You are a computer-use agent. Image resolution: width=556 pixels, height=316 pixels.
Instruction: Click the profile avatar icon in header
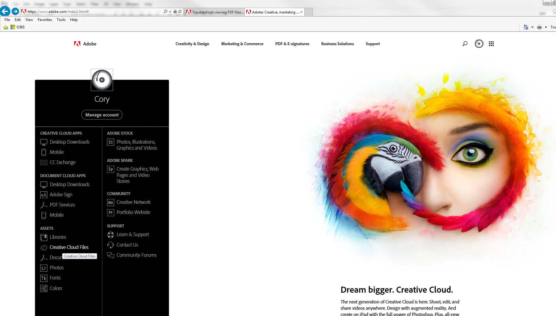pos(479,44)
